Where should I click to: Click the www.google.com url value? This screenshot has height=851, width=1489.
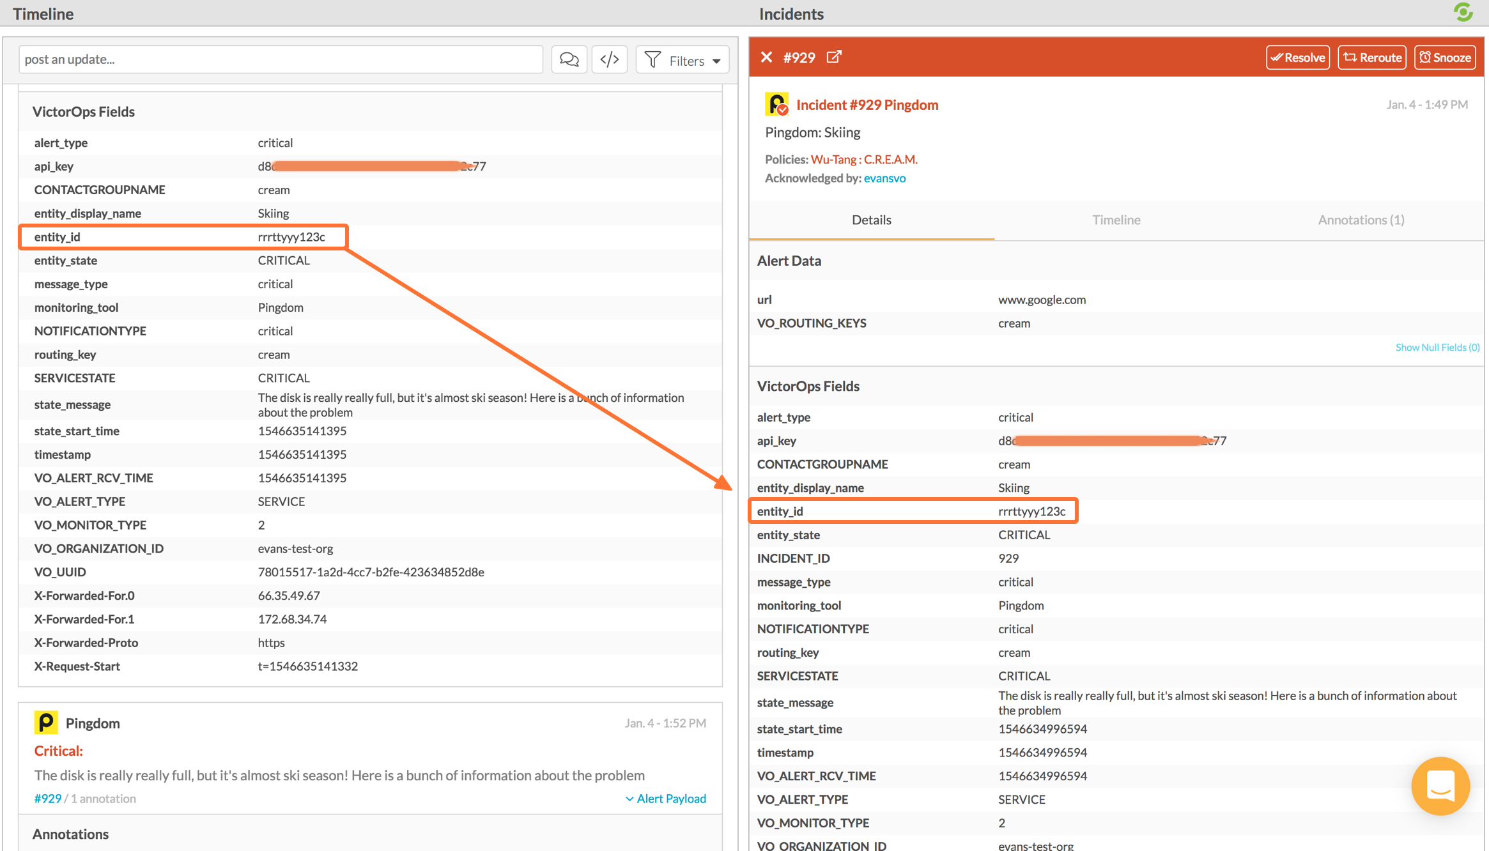pyautogui.click(x=1042, y=300)
